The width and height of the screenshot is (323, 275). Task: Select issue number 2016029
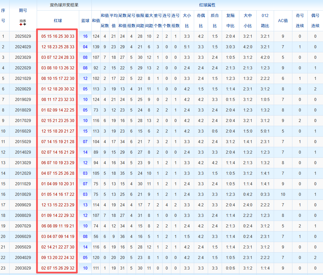click(x=23, y=131)
